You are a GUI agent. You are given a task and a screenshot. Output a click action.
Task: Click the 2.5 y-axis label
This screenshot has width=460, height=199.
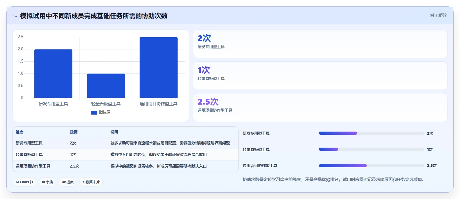coord(21,37)
